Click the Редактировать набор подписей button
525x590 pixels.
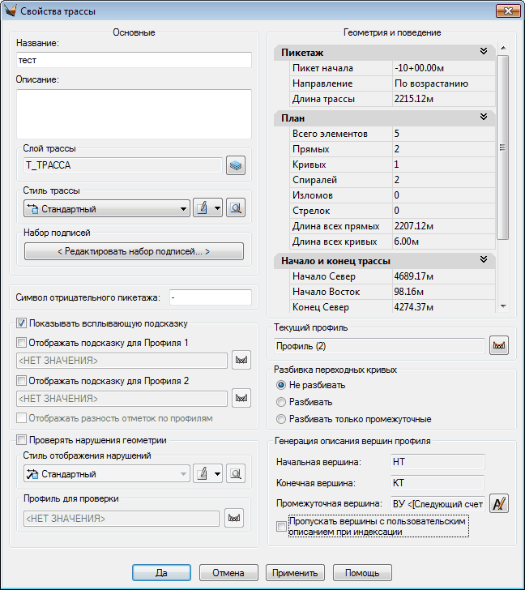134,252
